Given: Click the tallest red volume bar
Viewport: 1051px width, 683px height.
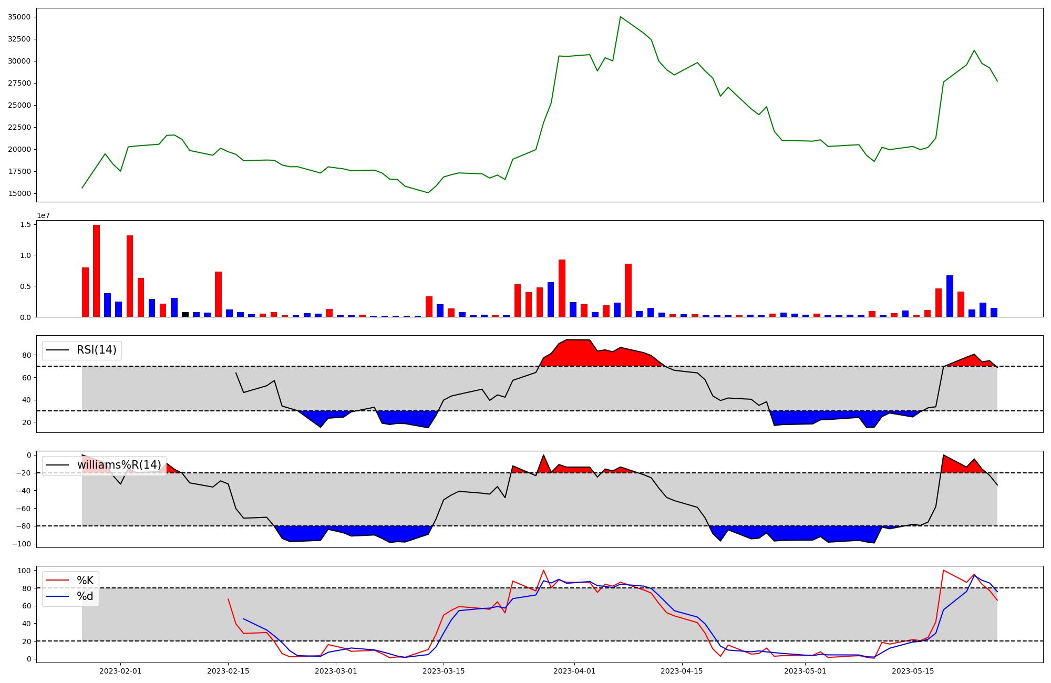Looking at the screenshot, I should coord(97,271).
